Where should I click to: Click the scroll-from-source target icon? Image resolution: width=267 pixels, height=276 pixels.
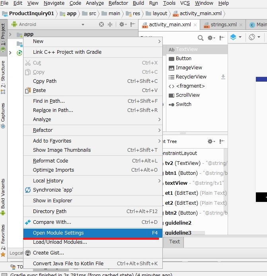point(101,24)
